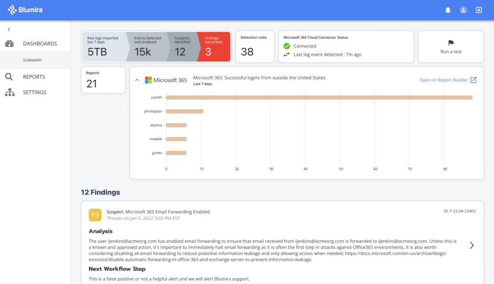Select the csmith bar in the chart

[318, 97]
